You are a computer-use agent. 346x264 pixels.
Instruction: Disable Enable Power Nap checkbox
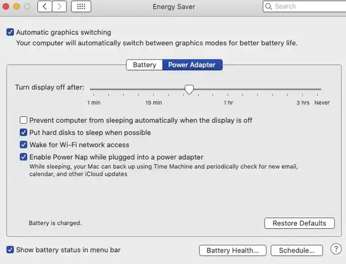(x=24, y=157)
